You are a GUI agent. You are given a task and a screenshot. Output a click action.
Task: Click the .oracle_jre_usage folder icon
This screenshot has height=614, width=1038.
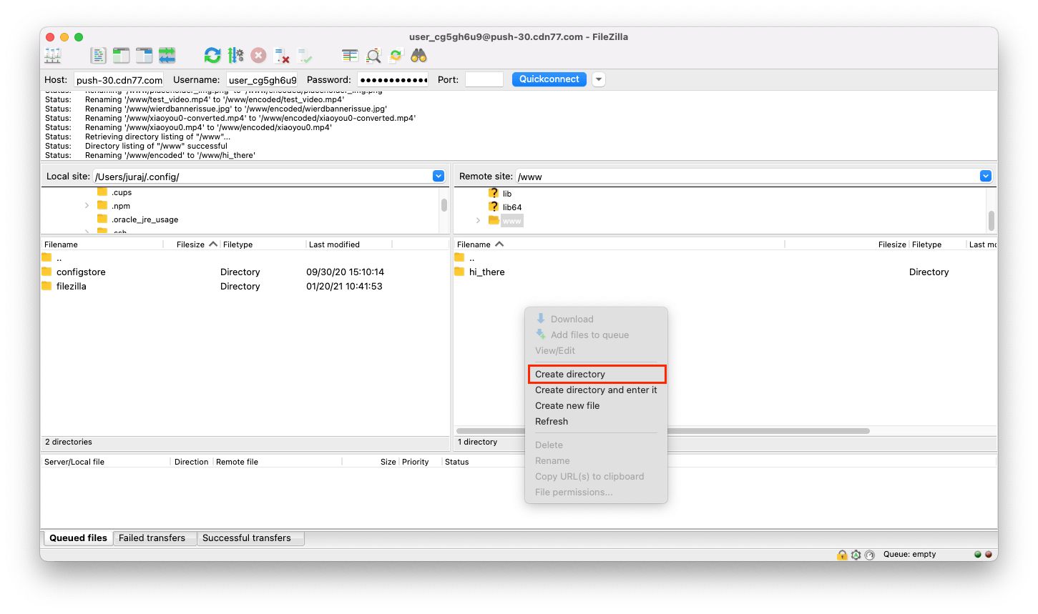point(102,219)
